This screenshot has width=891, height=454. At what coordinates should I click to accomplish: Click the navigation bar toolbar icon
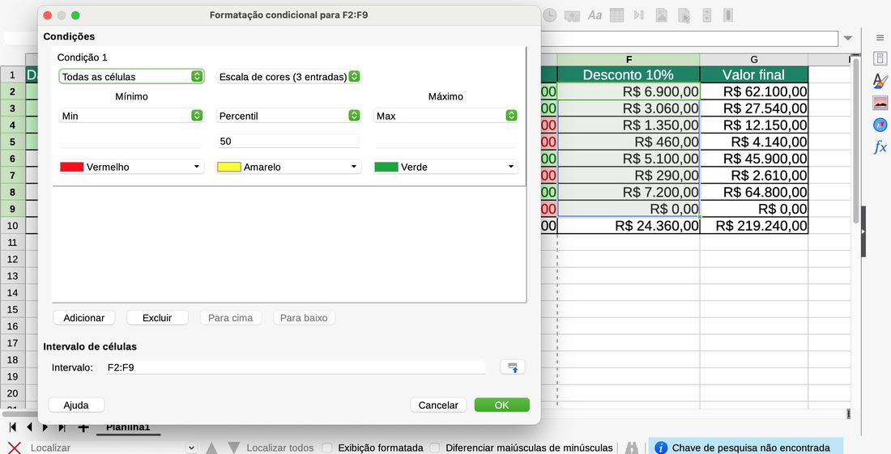tap(639, 15)
